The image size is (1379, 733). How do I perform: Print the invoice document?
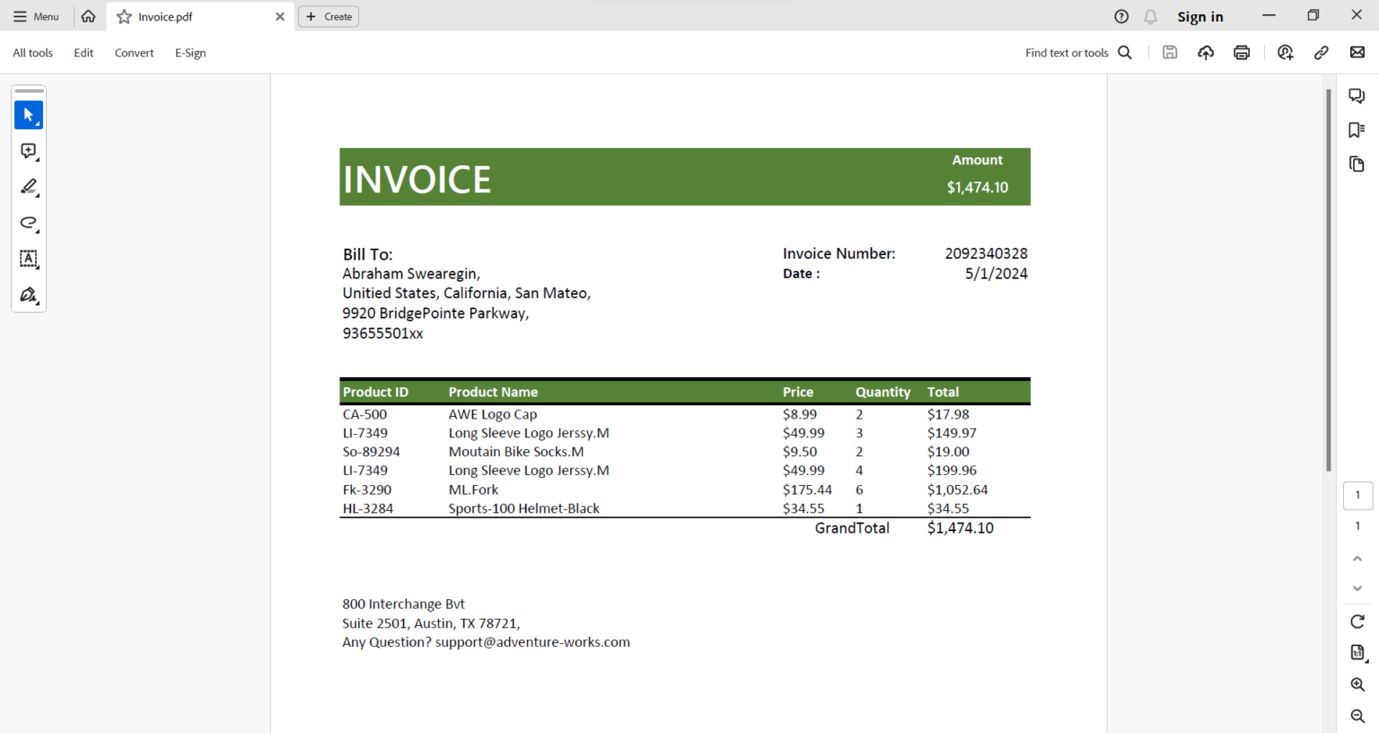tap(1242, 52)
